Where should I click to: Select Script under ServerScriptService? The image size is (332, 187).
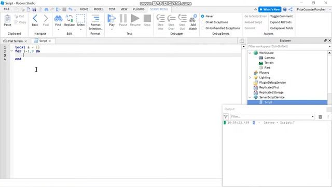[287, 102]
